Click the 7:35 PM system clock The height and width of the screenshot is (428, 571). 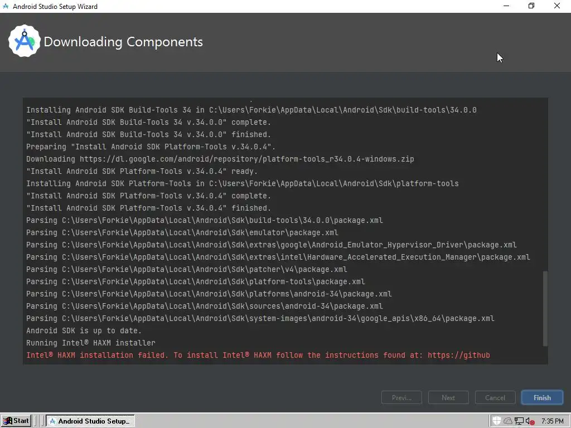point(553,421)
